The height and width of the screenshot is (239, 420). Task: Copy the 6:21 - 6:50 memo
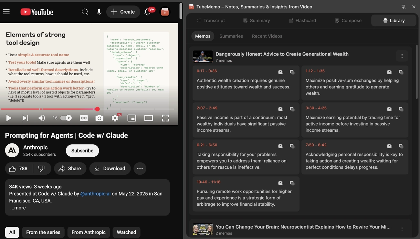click(x=292, y=146)
